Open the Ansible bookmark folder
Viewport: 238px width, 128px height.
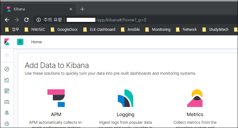click(x=130, y=29)
